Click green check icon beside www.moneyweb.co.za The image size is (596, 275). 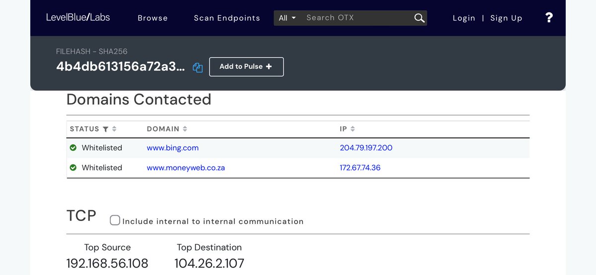click(x=73, y=167)
